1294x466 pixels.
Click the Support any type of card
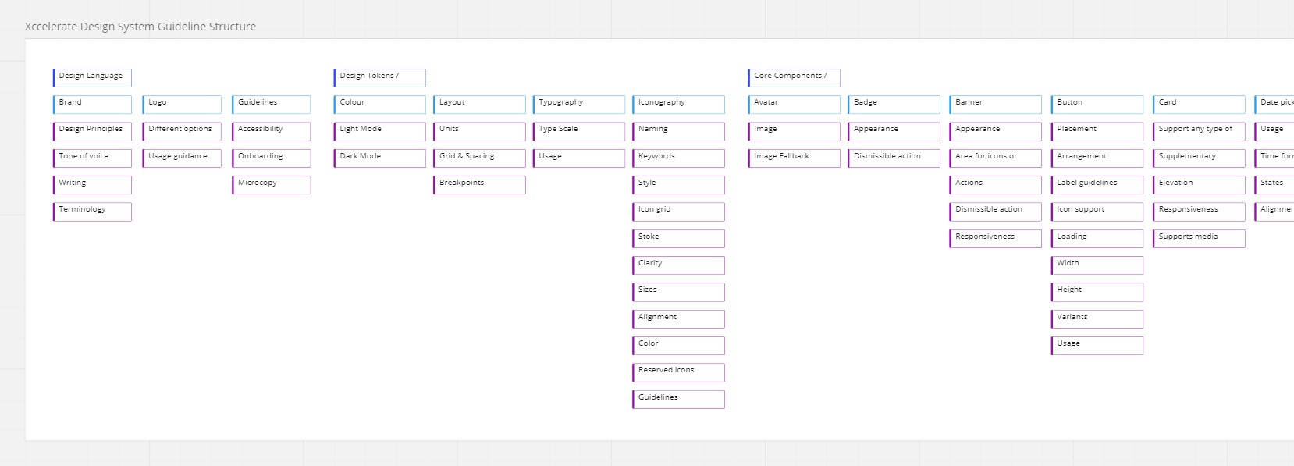point(1199,131)
